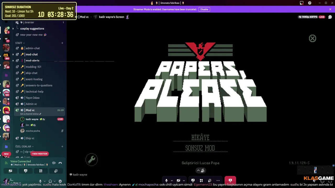Open mod-chat channel
This screenshot has width=335, height=188.
coord(39,55)
